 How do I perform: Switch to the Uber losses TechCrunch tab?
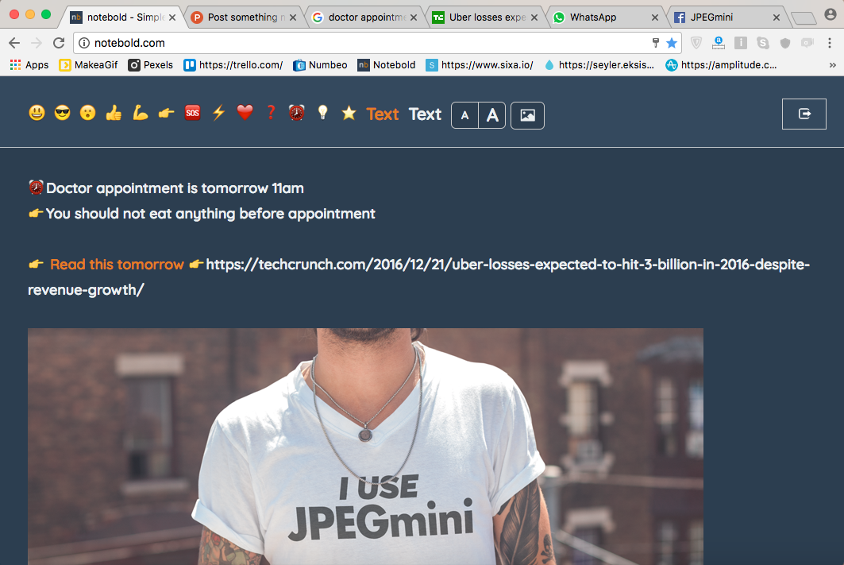(x=485, y=17)
